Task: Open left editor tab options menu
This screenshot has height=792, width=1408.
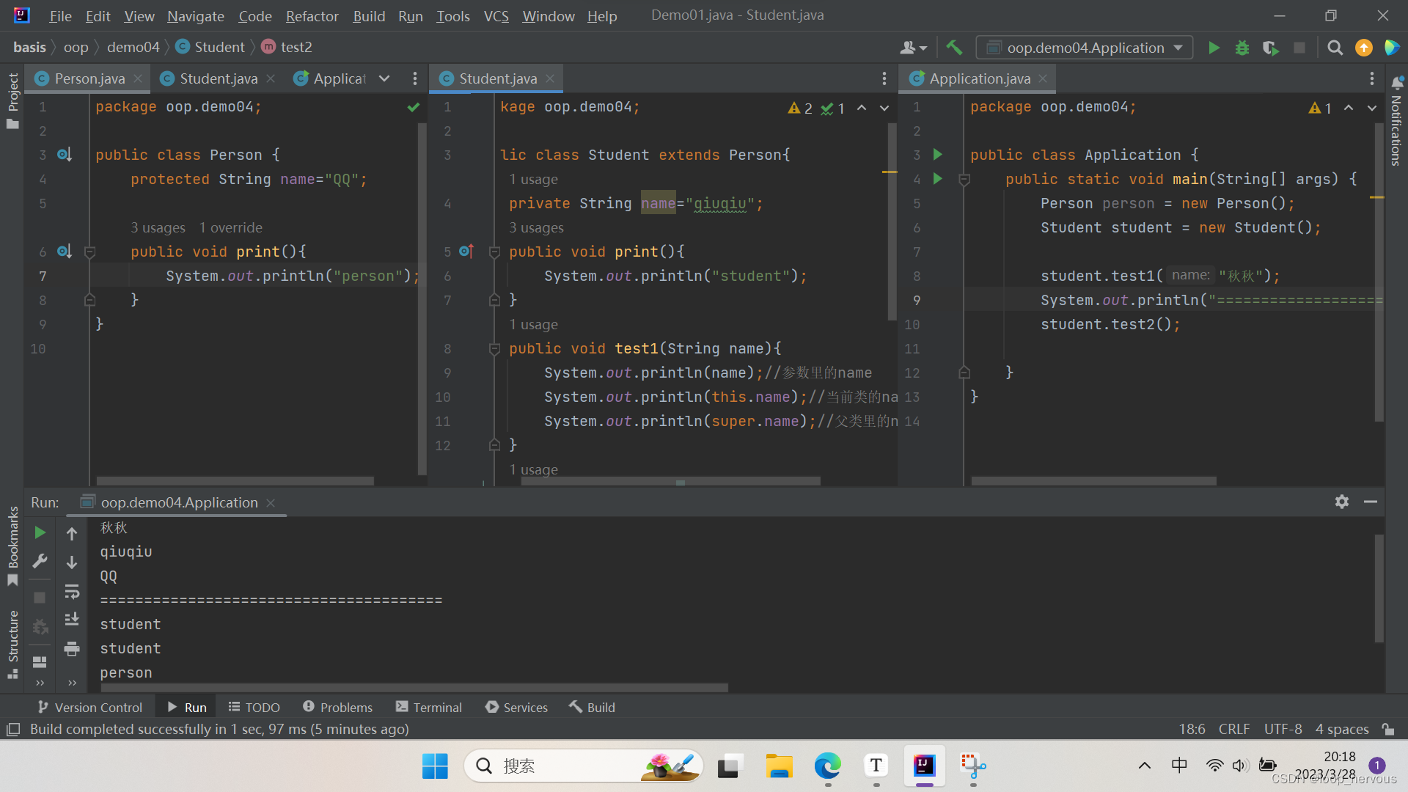Action: [x=415, y=78]
